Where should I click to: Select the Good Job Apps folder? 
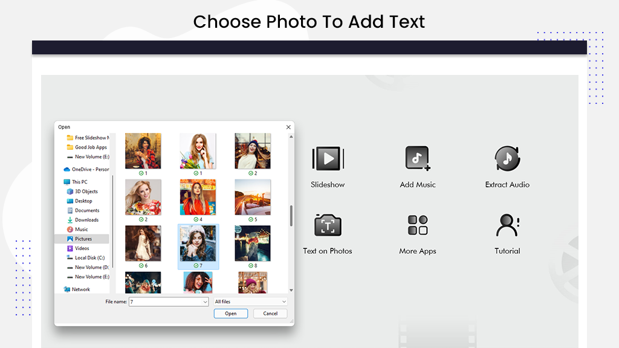(87, 147)
